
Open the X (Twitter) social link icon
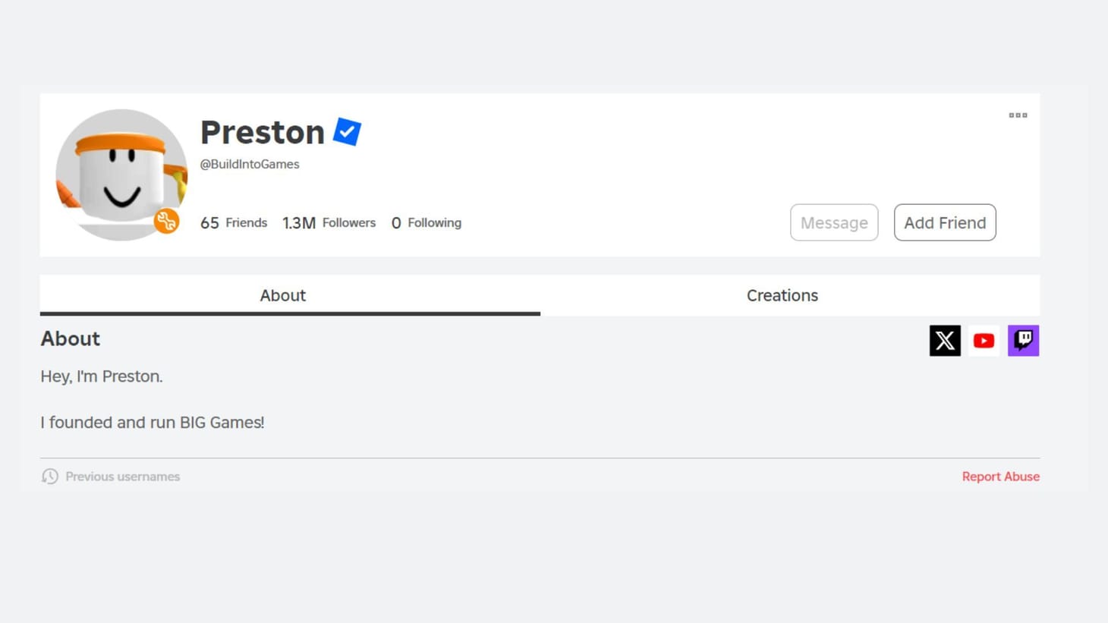tap(944, 341)
